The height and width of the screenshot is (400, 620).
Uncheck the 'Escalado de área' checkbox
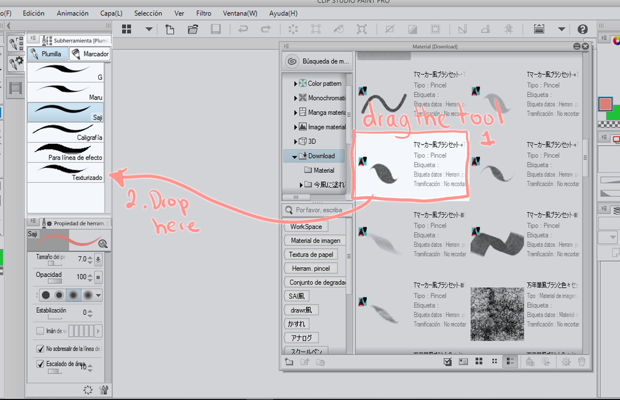tap(40, 364)
